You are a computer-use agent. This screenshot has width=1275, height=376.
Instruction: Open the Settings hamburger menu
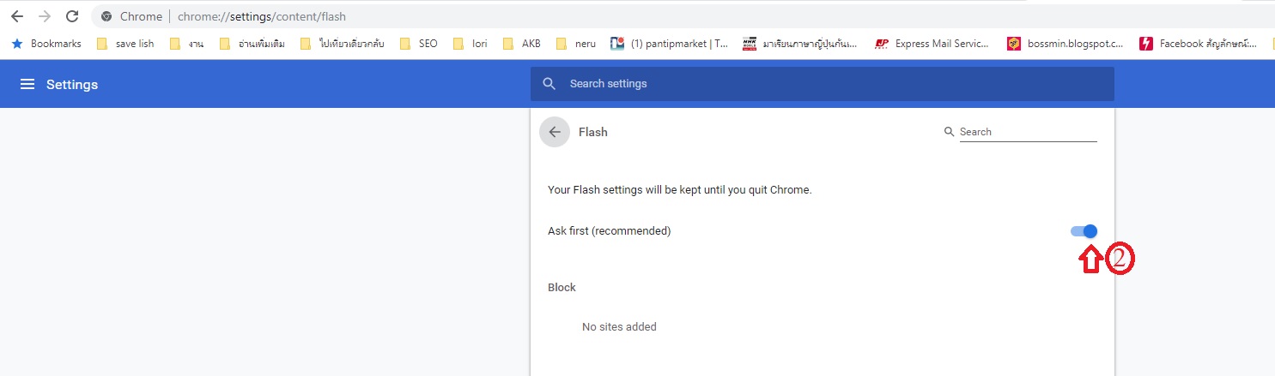(27, 84)
